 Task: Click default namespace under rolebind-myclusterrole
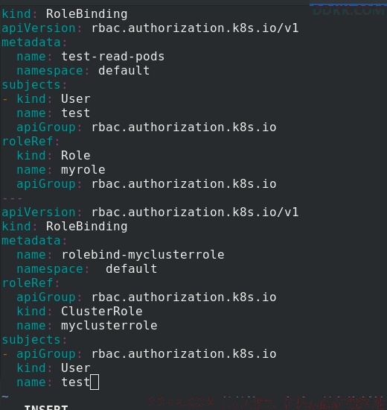[x=131, y=269]
